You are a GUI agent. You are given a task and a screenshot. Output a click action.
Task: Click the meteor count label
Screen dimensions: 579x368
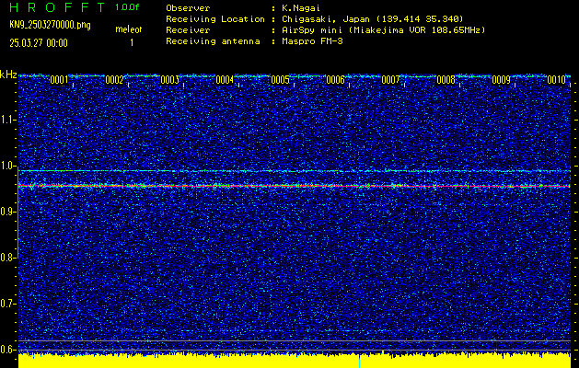pyautogui.click(x=129, y=29)
